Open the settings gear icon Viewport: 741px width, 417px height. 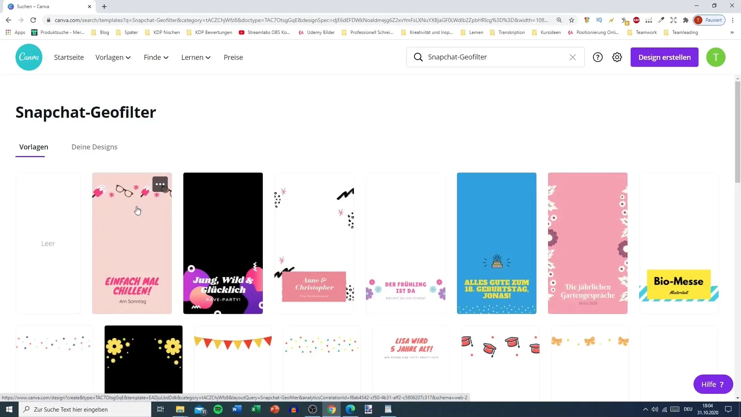click(617, 57)
